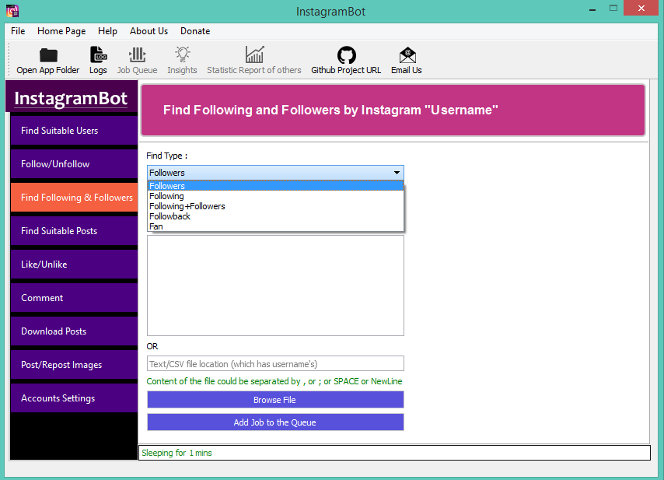Choose Following+Followers option in list
Image resolution: width=664 pixels, height=480 pixels.
point(187,207)
